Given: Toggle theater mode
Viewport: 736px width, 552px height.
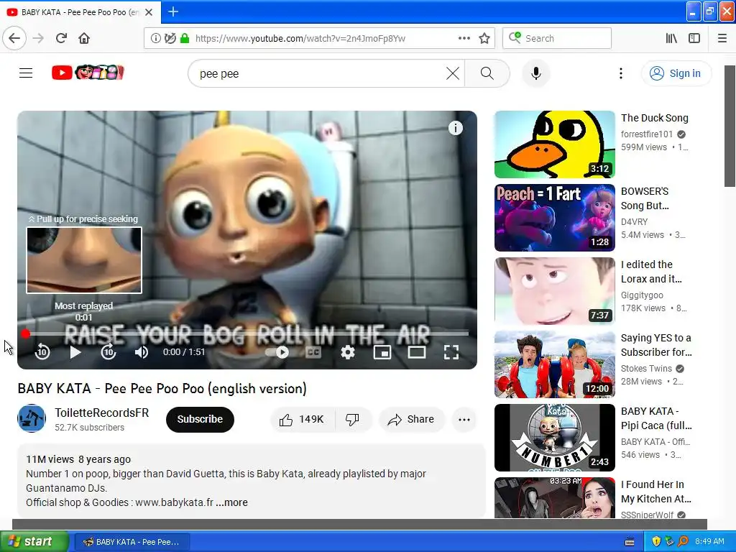Looking at the screenshot, I should pyautogui.click(x=416, y=352).
